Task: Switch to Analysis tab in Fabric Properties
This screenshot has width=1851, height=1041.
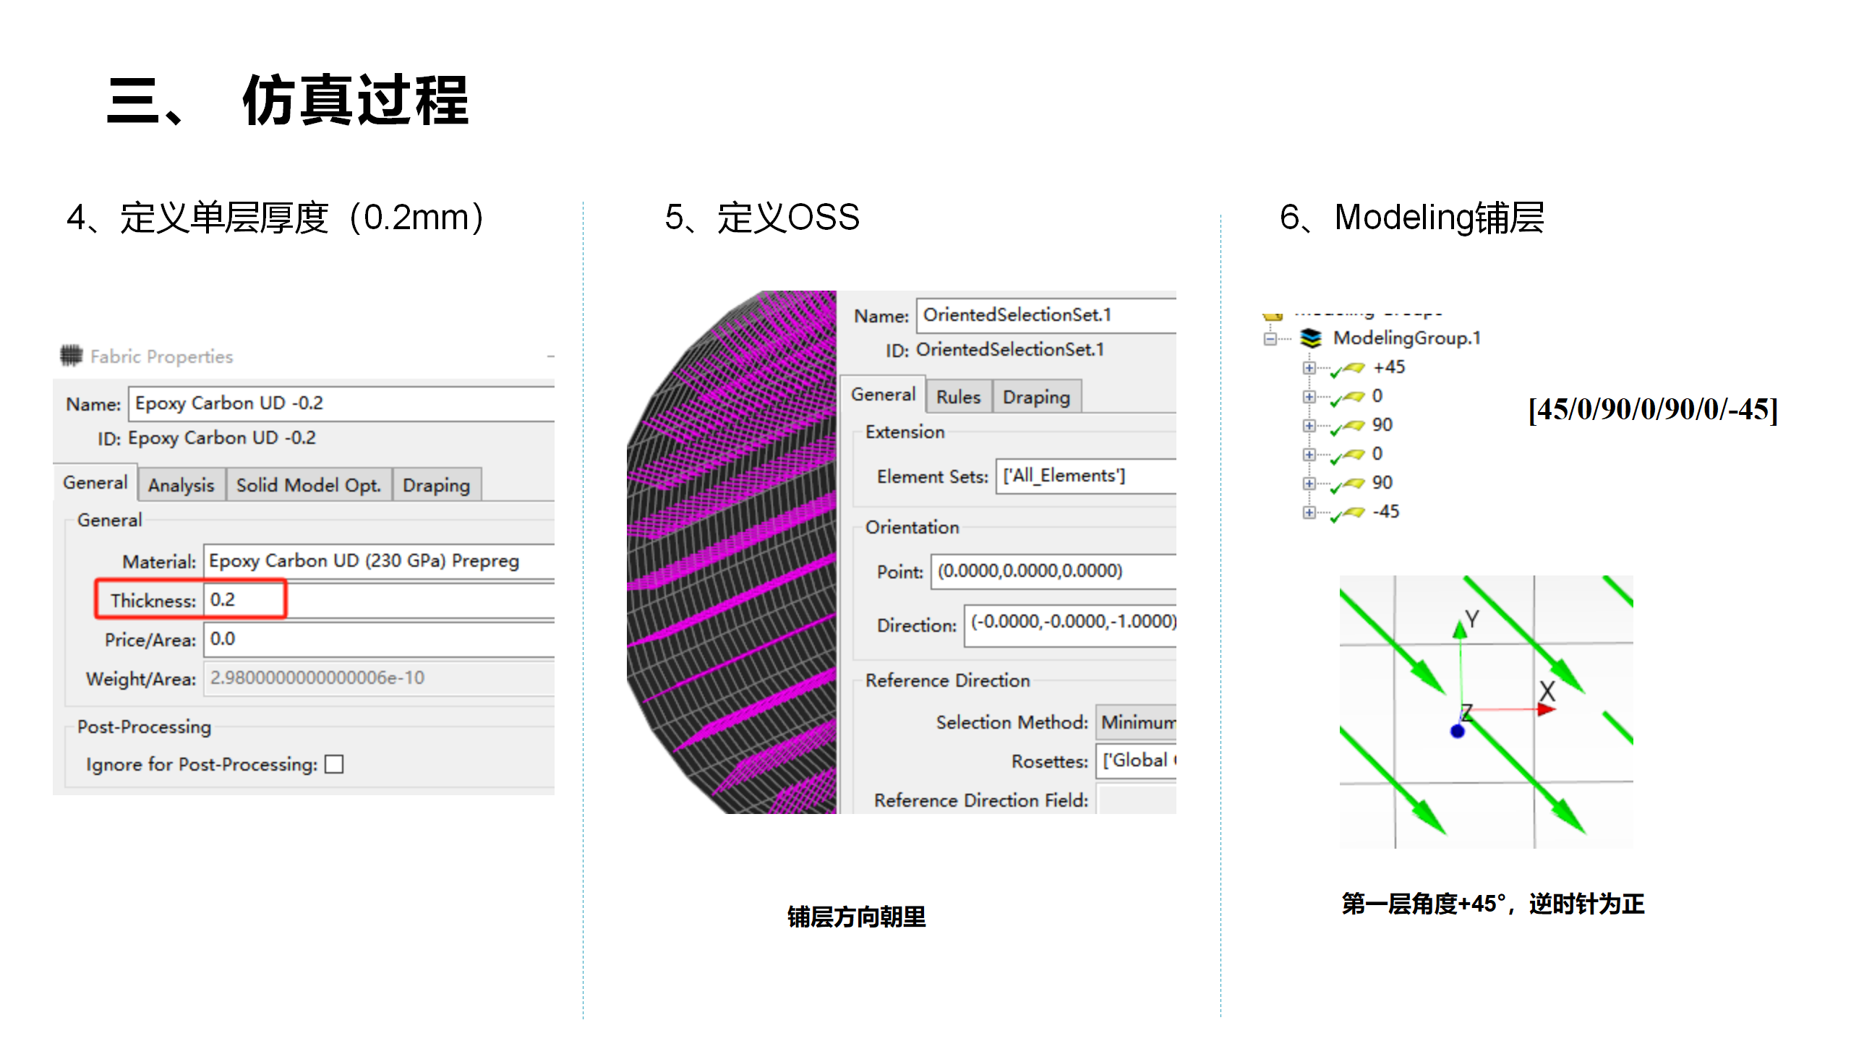Action: [181, 484]
